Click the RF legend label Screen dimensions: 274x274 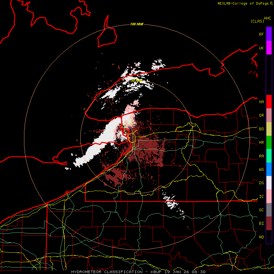261,34
